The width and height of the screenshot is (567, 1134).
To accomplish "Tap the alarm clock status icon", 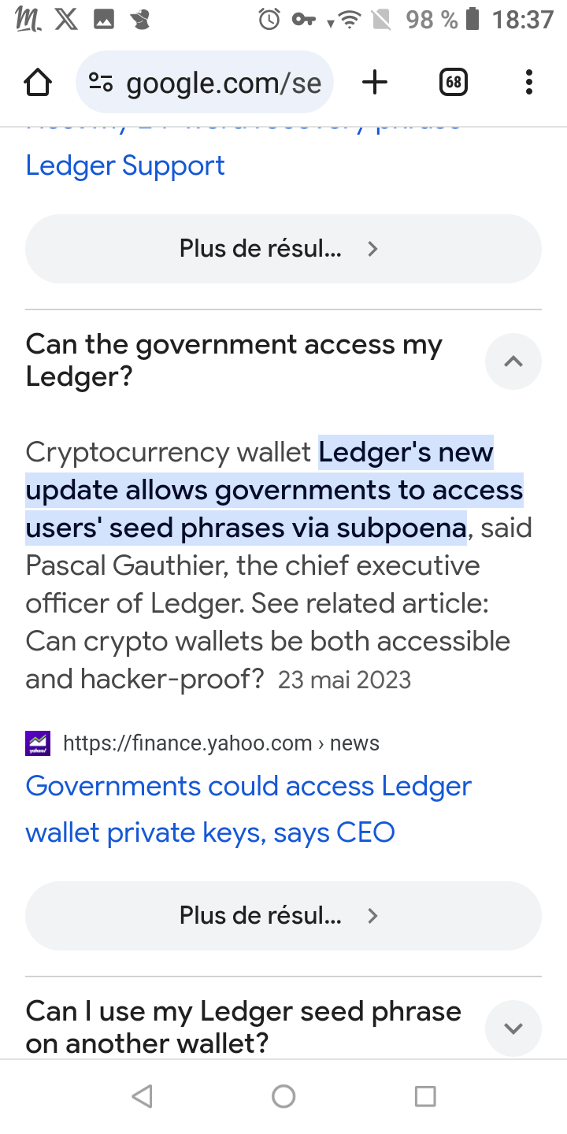I will (x=269, y=20).
